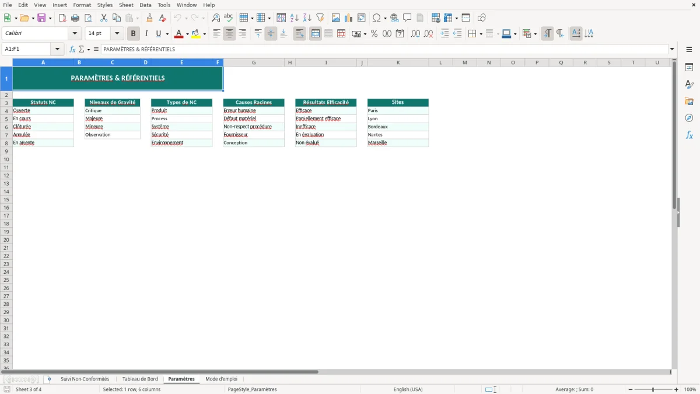700x394 pixels.
Task: Expand the borders dropdown arrow
Action: pyautogui.click(x=481, y=34)
